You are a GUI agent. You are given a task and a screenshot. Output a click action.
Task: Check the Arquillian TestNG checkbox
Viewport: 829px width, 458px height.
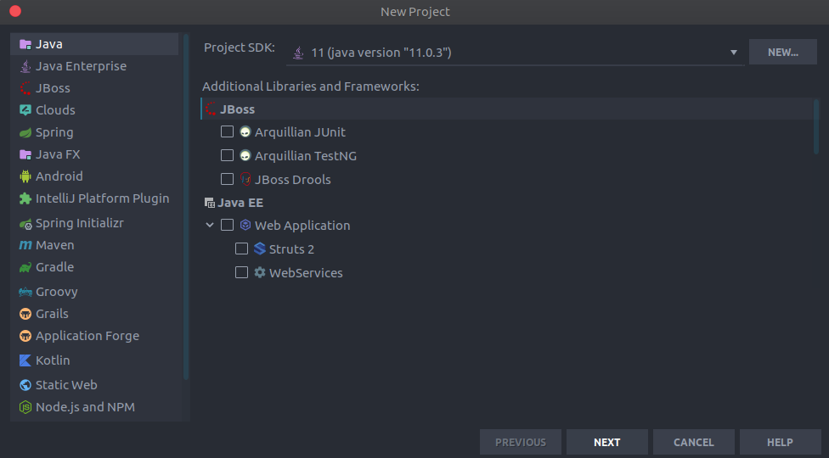pyautogui.click(x=227, y=155)
